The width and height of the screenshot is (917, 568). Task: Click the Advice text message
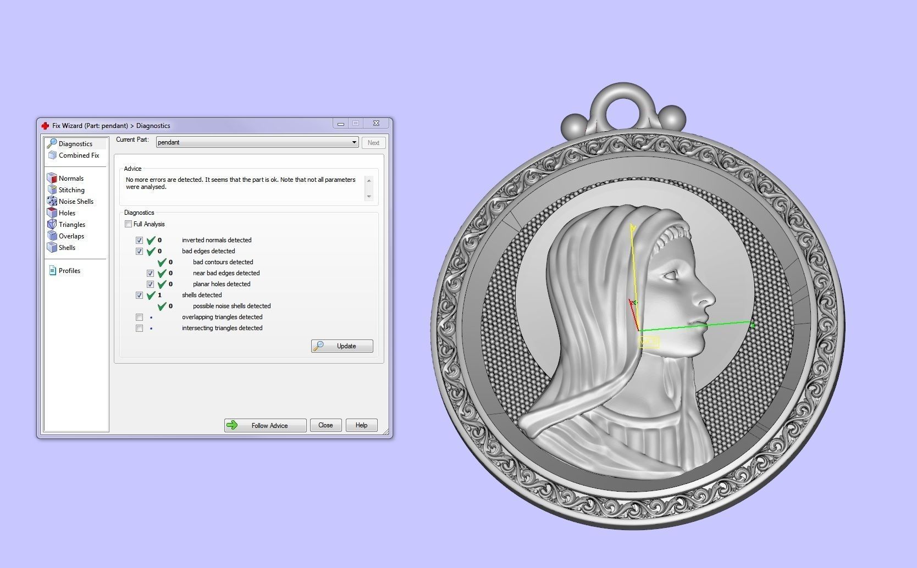tap(240, 183)
